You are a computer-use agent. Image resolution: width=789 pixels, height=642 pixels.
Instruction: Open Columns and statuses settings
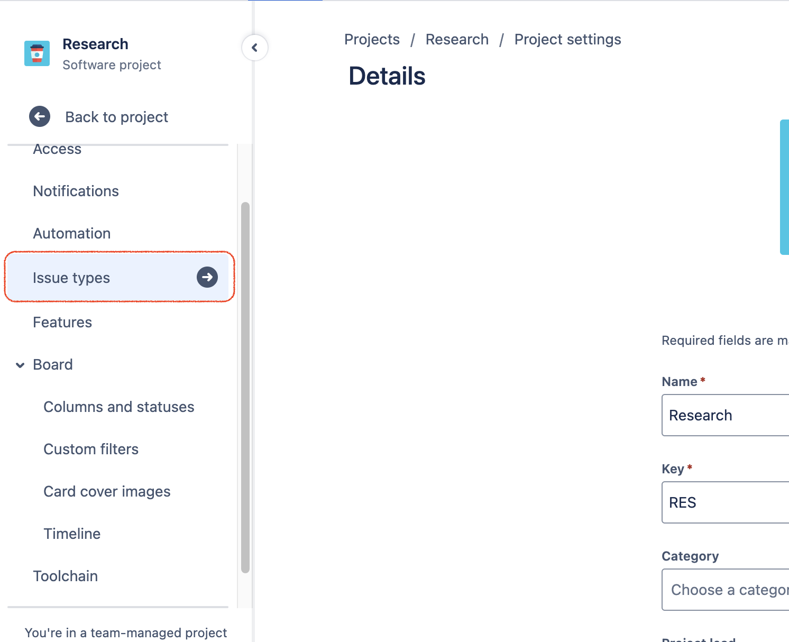tap(118, 407)
